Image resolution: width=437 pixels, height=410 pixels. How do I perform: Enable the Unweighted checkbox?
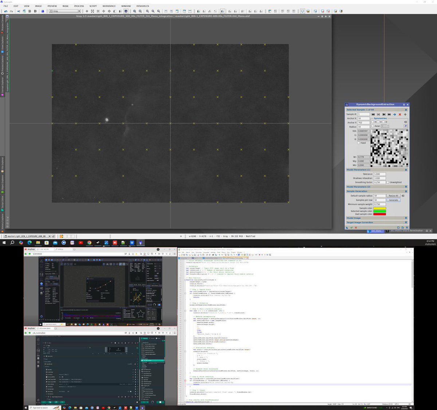point(388,182)
